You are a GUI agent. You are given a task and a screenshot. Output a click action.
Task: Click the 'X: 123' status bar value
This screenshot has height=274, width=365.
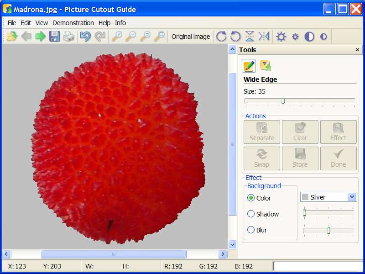pos(17,266)
